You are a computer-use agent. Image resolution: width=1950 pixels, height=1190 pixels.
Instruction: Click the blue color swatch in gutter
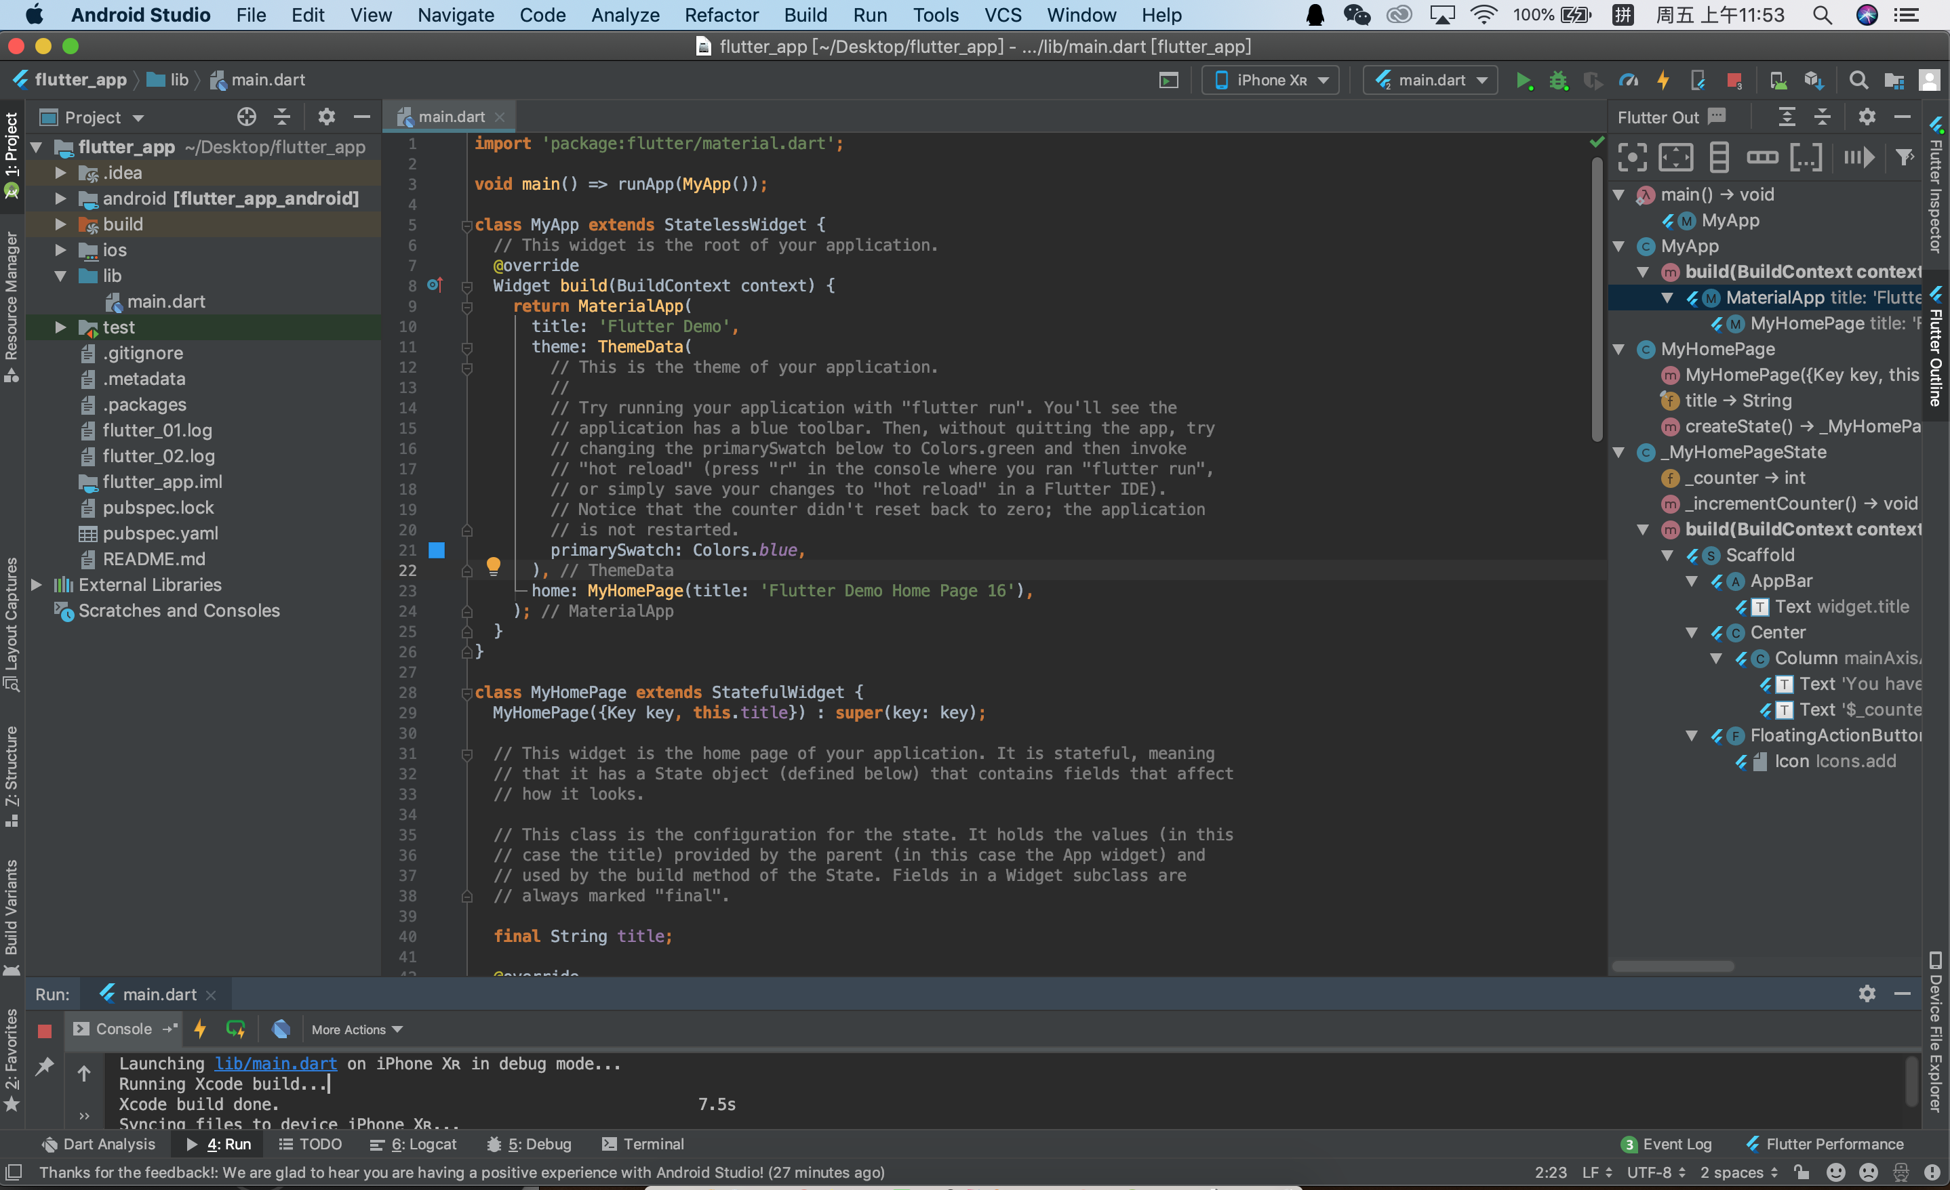click(x=436, y=550)
